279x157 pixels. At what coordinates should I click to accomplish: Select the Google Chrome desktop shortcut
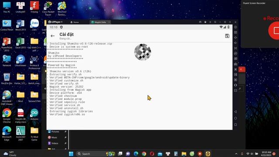pyautogui.click(x=7, y=116)
